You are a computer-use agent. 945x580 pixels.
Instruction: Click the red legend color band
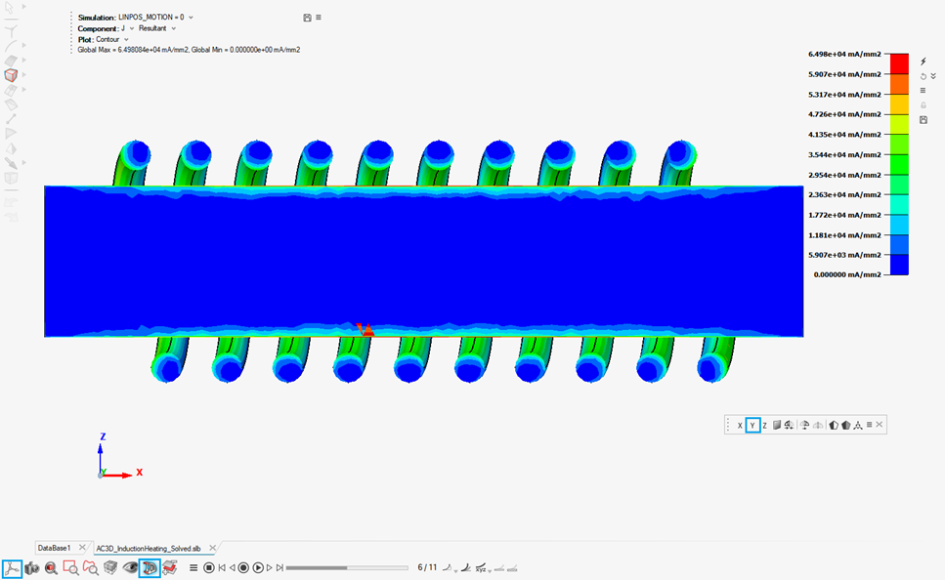tap(899, 63)
